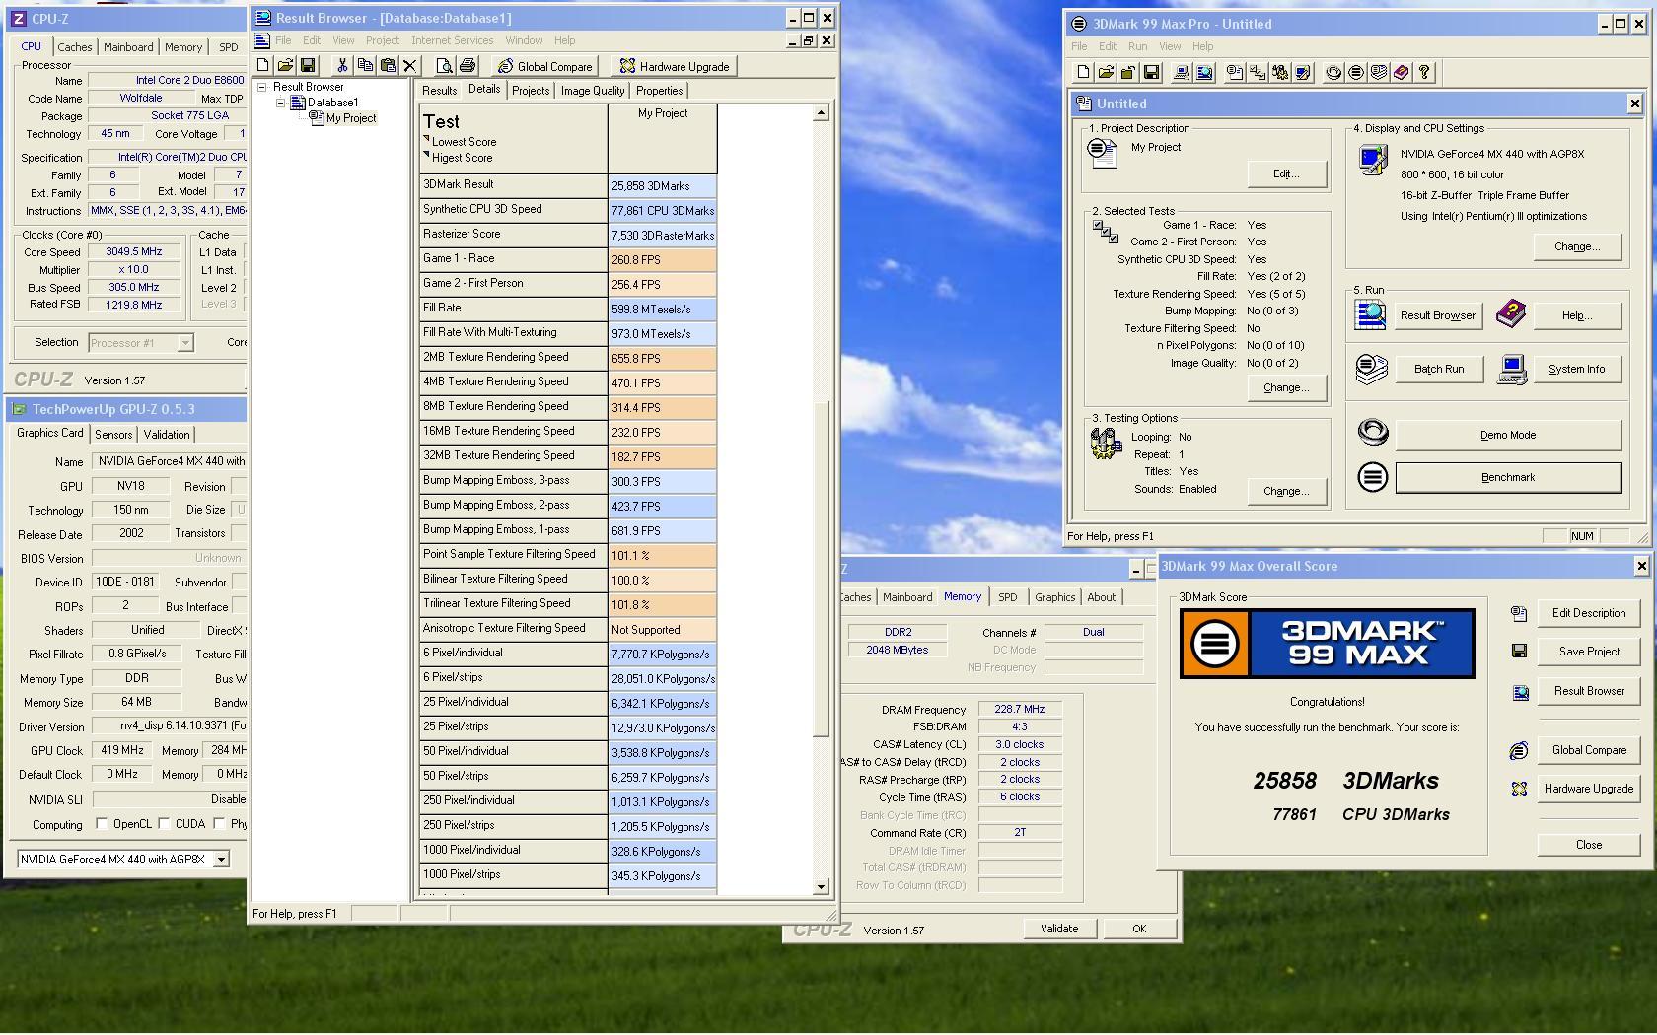This screenshot has width=1657, height=1035.
Task: Open File menu in 3DMark 99 window
Action: click(1079, 46)
